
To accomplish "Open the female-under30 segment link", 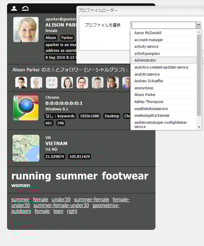I will pyautogui.click(x=121, y=199).
